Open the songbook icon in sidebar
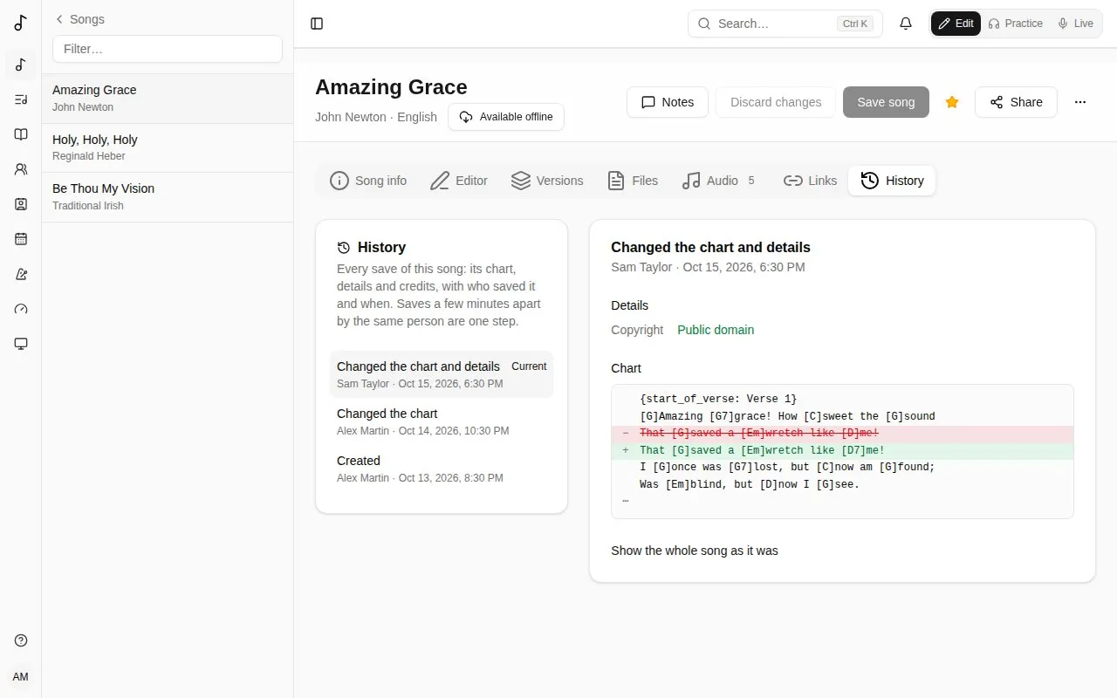 click(21, 134)
